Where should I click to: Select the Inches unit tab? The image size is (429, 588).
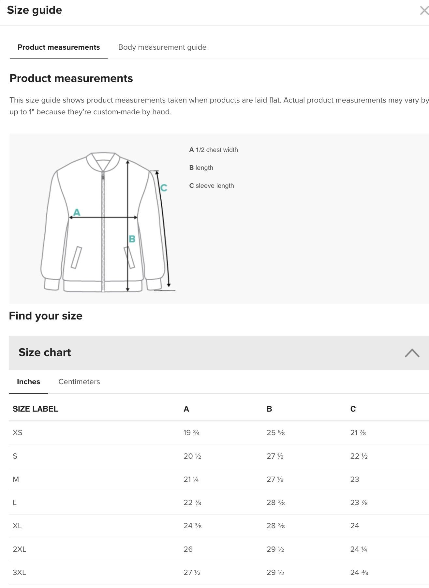[28, 382]
